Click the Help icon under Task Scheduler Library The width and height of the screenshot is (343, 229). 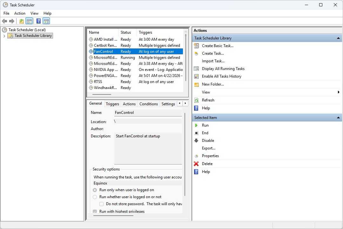(197, 108)
